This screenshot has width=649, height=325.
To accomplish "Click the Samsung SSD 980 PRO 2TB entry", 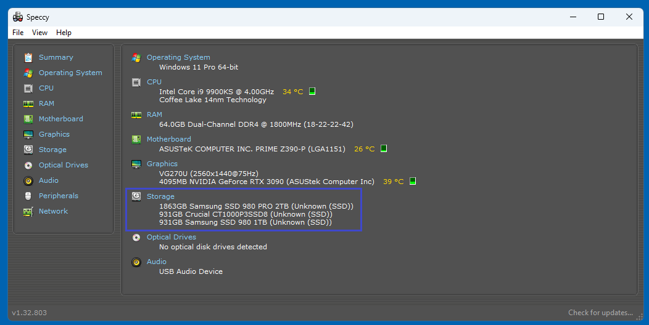I will pos(256,206).
